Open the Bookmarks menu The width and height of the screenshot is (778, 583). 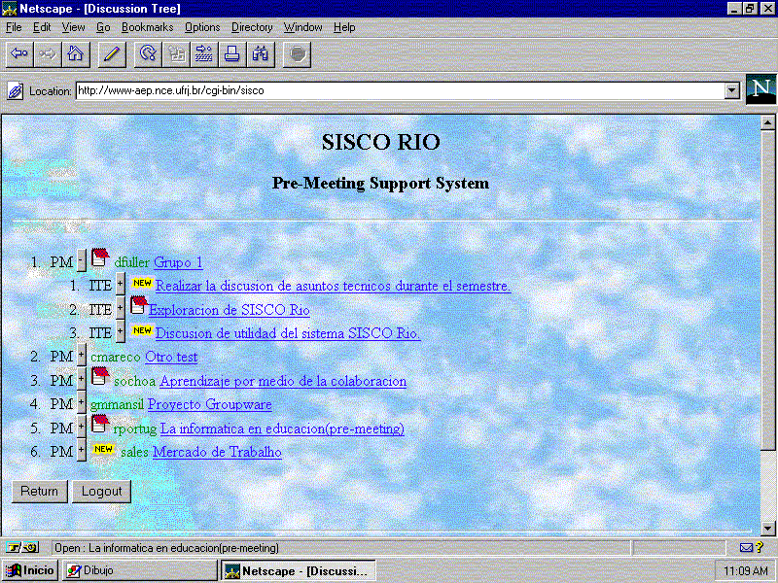(x=148, y=27)
